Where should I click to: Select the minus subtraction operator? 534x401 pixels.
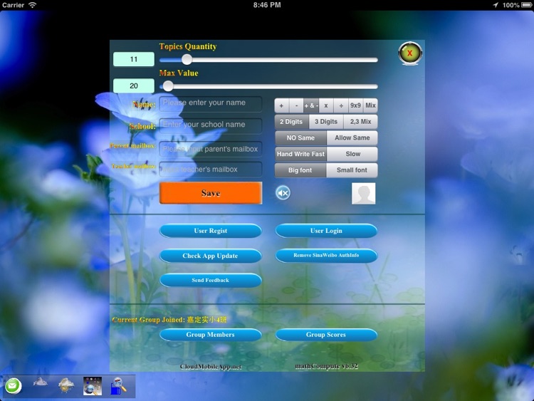(296, 105)
